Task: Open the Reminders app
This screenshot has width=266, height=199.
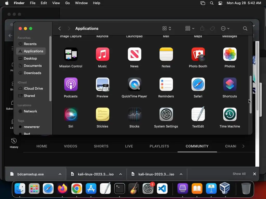Action: click(166, 84)
